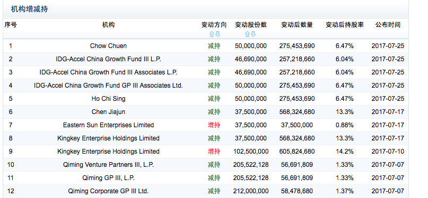Click 102,500,000 share change value
Viewport: 428px width, 198px height.
click(x=251, y=152)
